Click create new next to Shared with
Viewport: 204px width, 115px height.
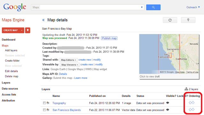tap(85, 60)
